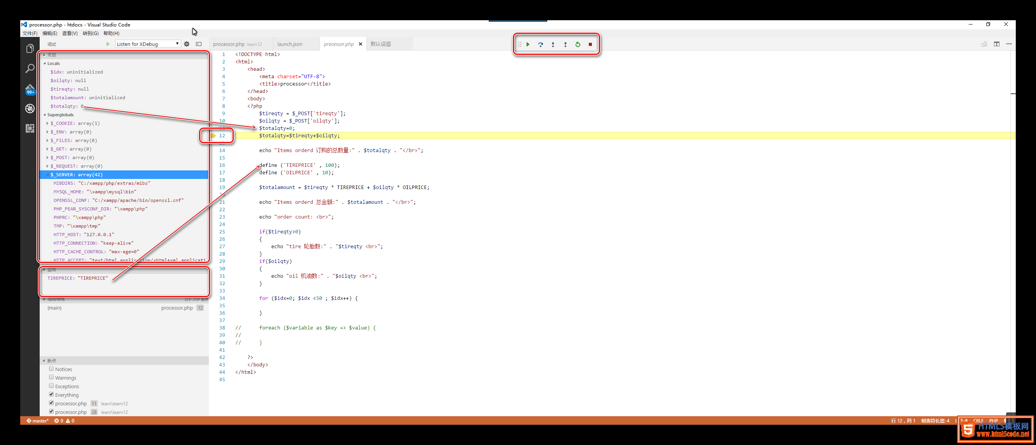Disable processor.php line 28 breakpoint
The image size is (1036, 445).
51,411
